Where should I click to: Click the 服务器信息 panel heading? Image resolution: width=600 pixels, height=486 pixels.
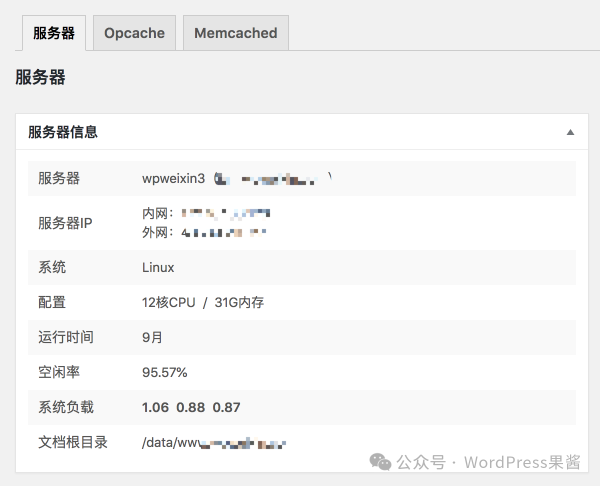click(x=63, y=132)
